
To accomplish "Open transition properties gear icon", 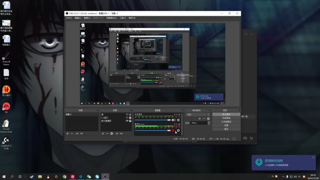I will click(208, 118).
